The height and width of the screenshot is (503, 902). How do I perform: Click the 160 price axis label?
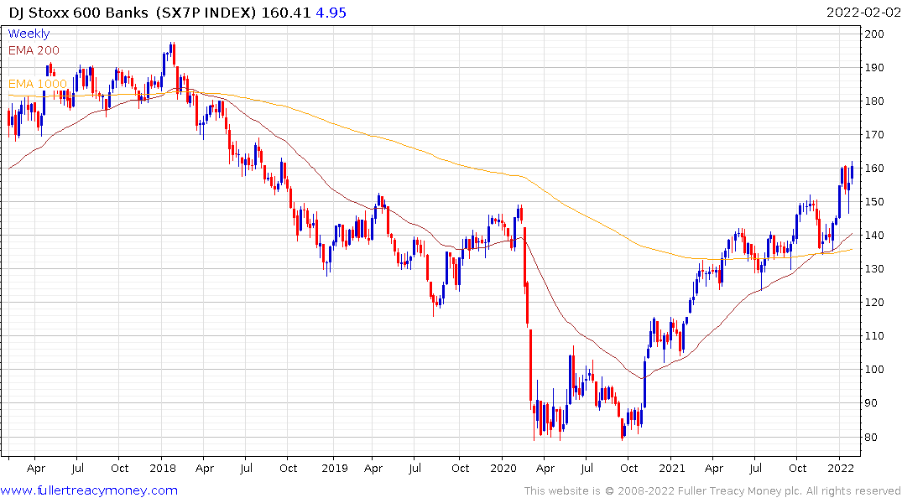[874, 169]
